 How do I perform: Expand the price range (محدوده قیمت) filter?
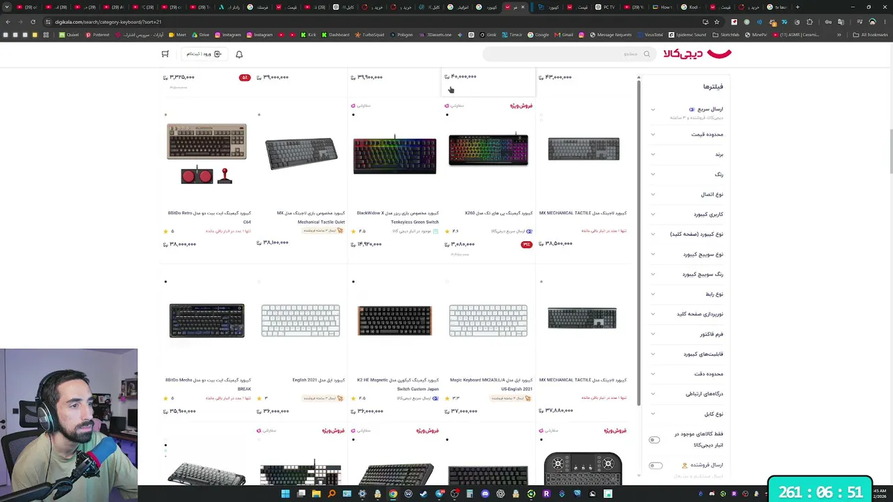[x=686, y=135]
